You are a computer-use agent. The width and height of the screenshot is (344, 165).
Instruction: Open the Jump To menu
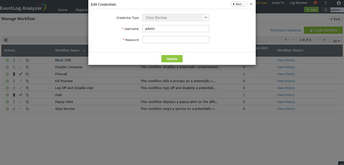[278, 3]
